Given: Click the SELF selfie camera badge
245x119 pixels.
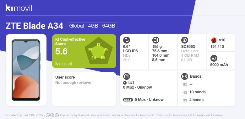Looking at the screenshot, I should click(128, 100).
